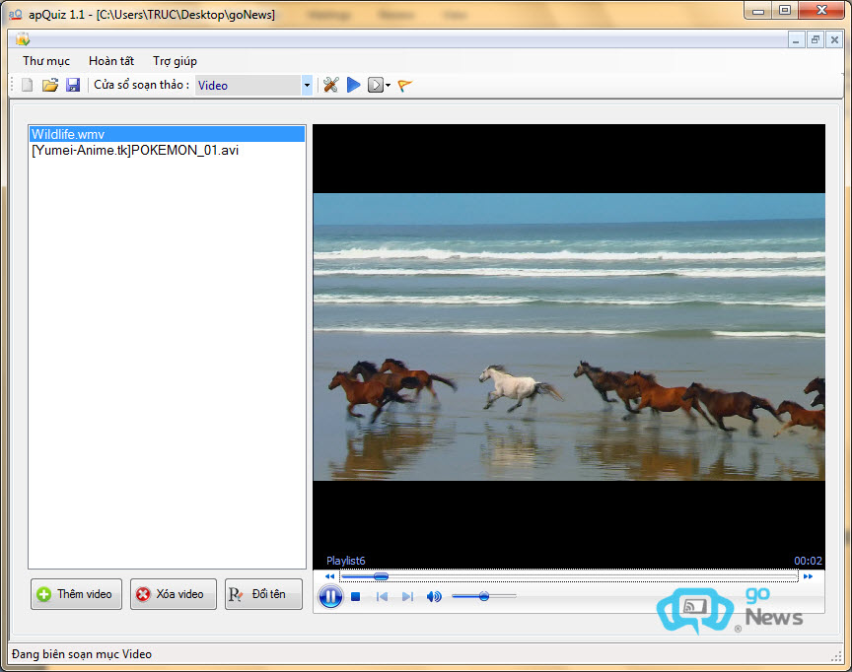Rewind with the double left arrow icon

pos(329,576)
